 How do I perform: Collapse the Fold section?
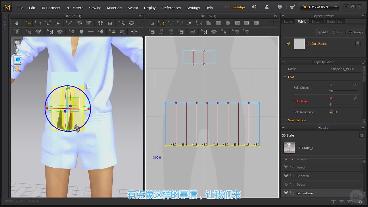pyautogui.click(x=285, y=77)
